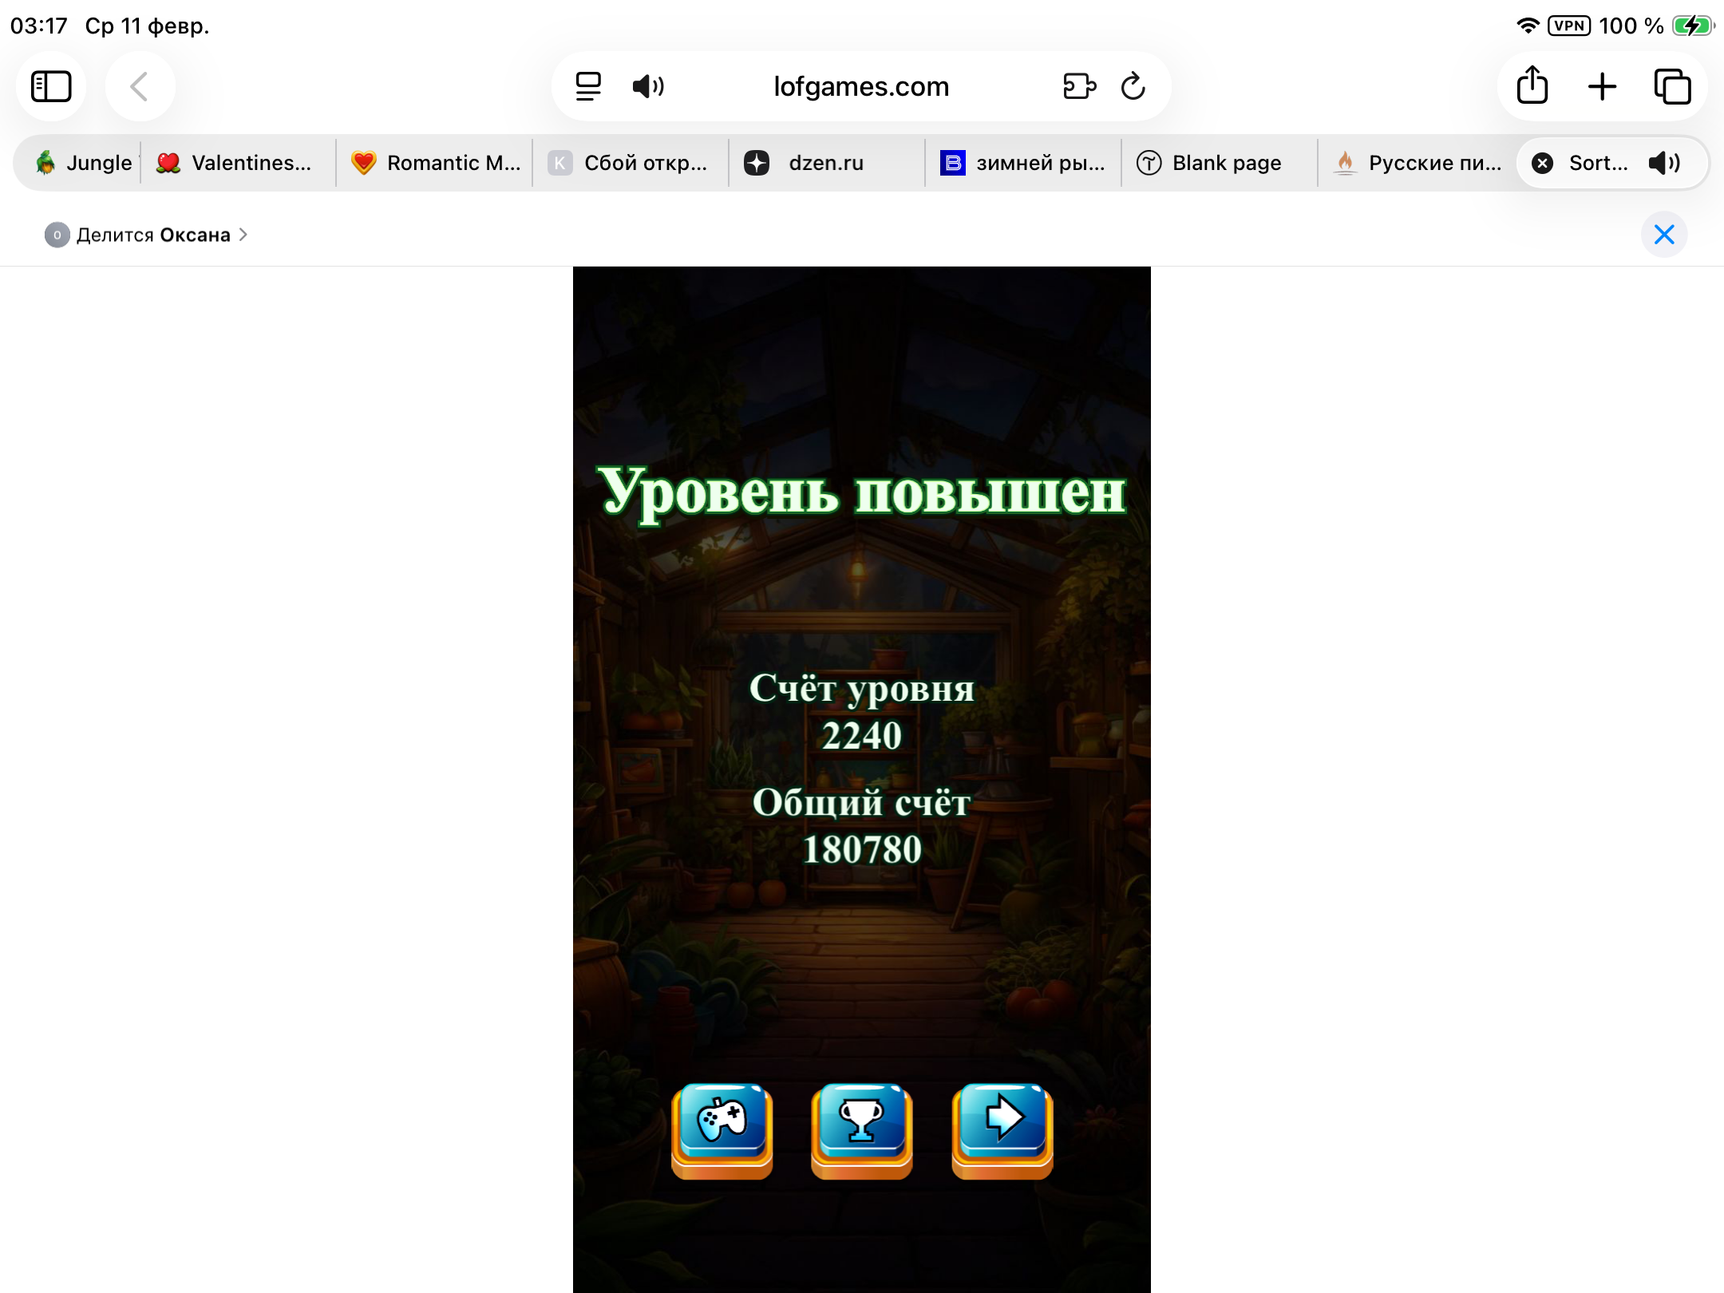The image size is (1724, 1293).
Task: Close the Sort tab
Action: (1543, 163)
